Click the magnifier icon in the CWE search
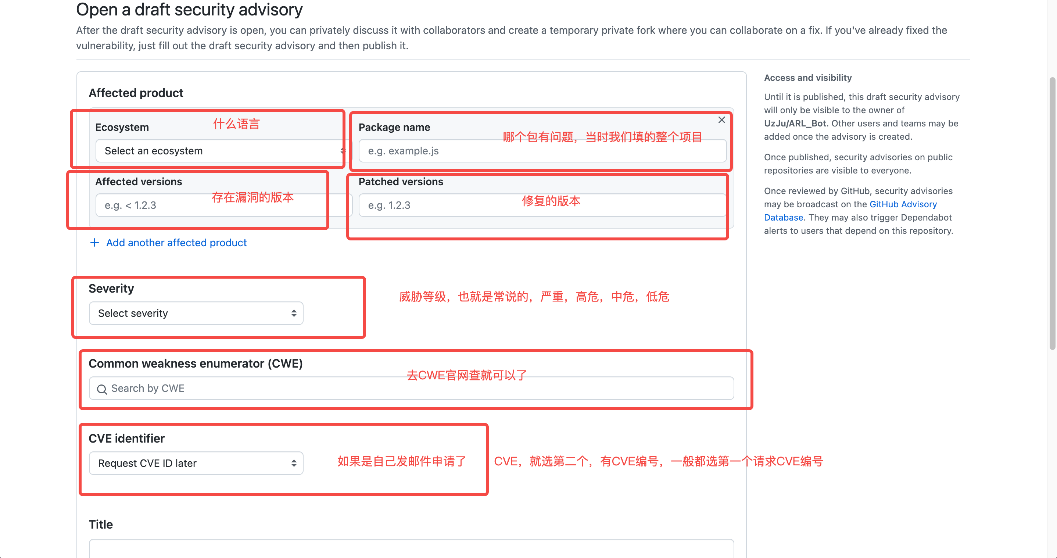1057x558 pixels. (x=102, y=389)
